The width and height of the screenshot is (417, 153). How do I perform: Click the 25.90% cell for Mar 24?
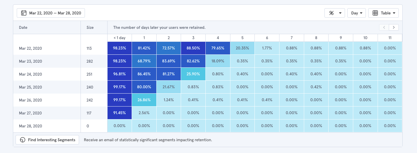(x=193, y=74)
